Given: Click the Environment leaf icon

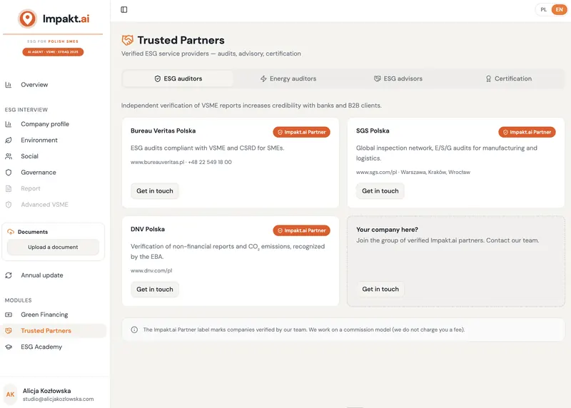Looking at the screenshot, I should point(9,140).
